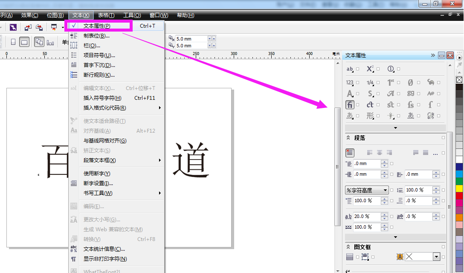Toggle checkbox at right of 段落 header
Screen dimensions: 464x273
[444, 138]
